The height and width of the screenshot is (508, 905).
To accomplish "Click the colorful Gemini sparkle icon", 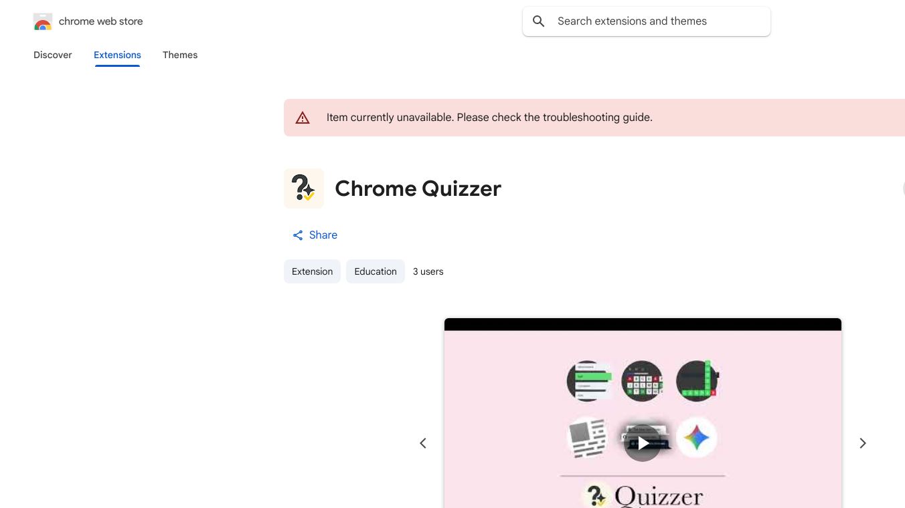I will [697, 438].
